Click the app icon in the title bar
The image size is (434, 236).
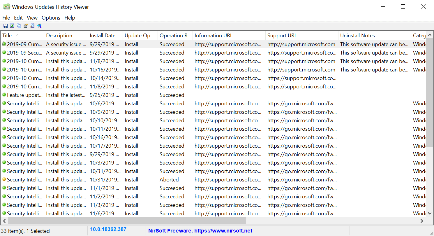(6, 7)
